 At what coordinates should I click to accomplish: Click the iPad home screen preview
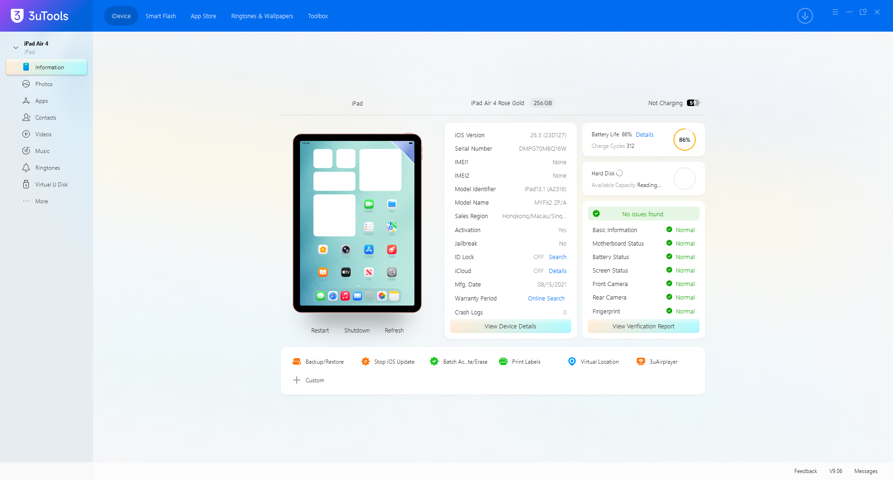pos(357,223)
